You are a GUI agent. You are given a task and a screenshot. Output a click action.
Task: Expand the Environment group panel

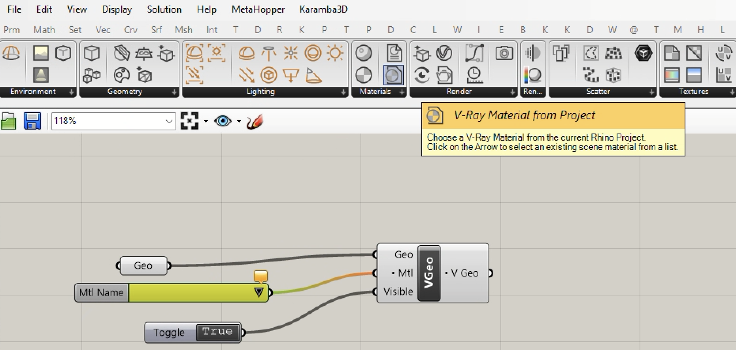(x=71, y=92)
